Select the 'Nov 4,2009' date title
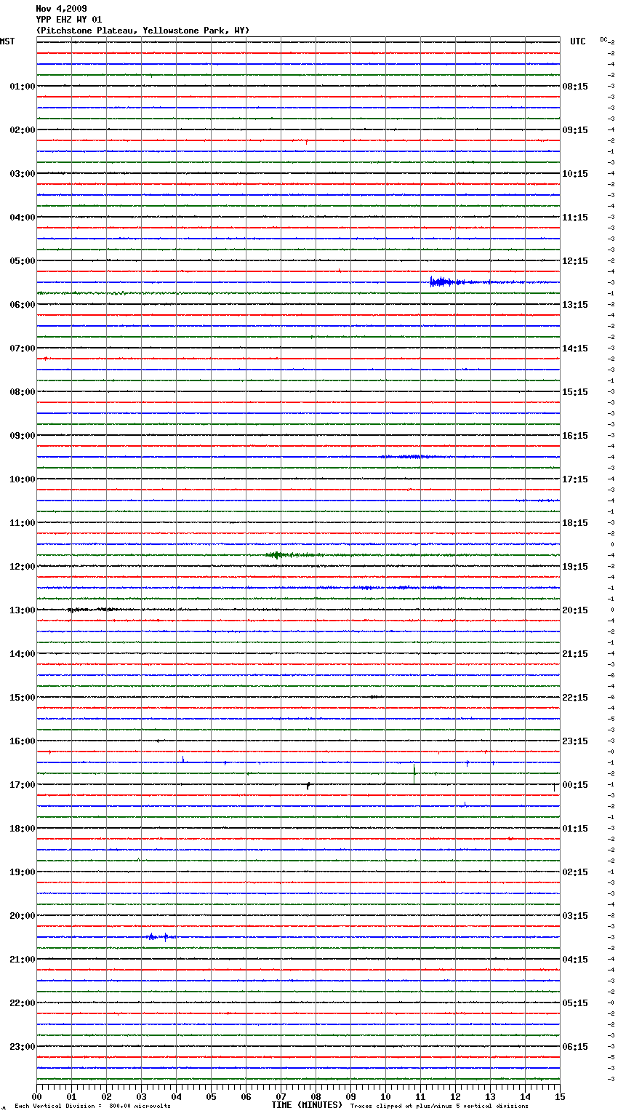Image resolution: width=618 pixels, height=1116 pixels. [x=61, y=9]
